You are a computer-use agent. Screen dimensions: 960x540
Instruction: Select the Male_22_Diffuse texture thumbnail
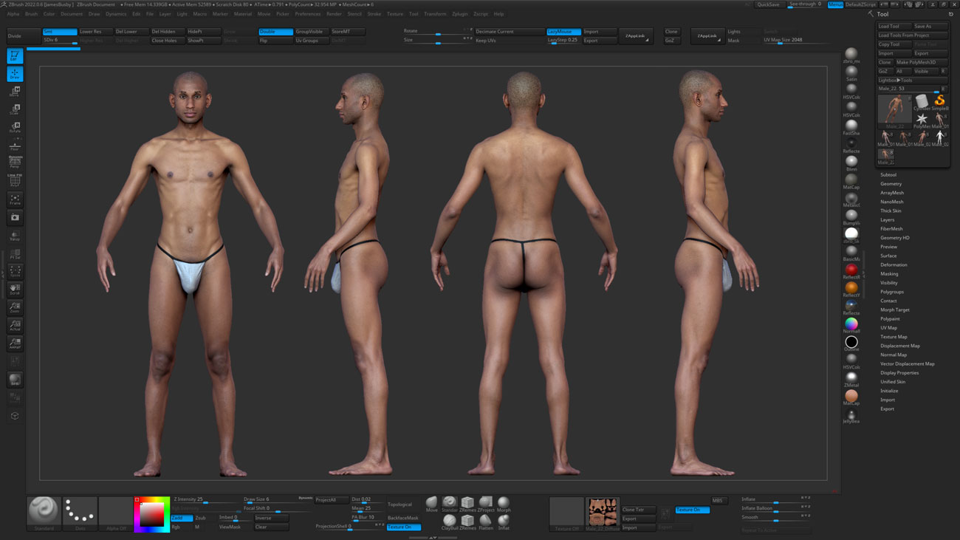[603, 510]
